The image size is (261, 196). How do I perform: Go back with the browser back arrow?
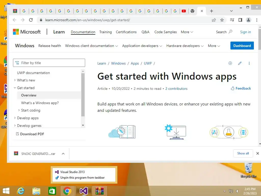click(15, 20)
